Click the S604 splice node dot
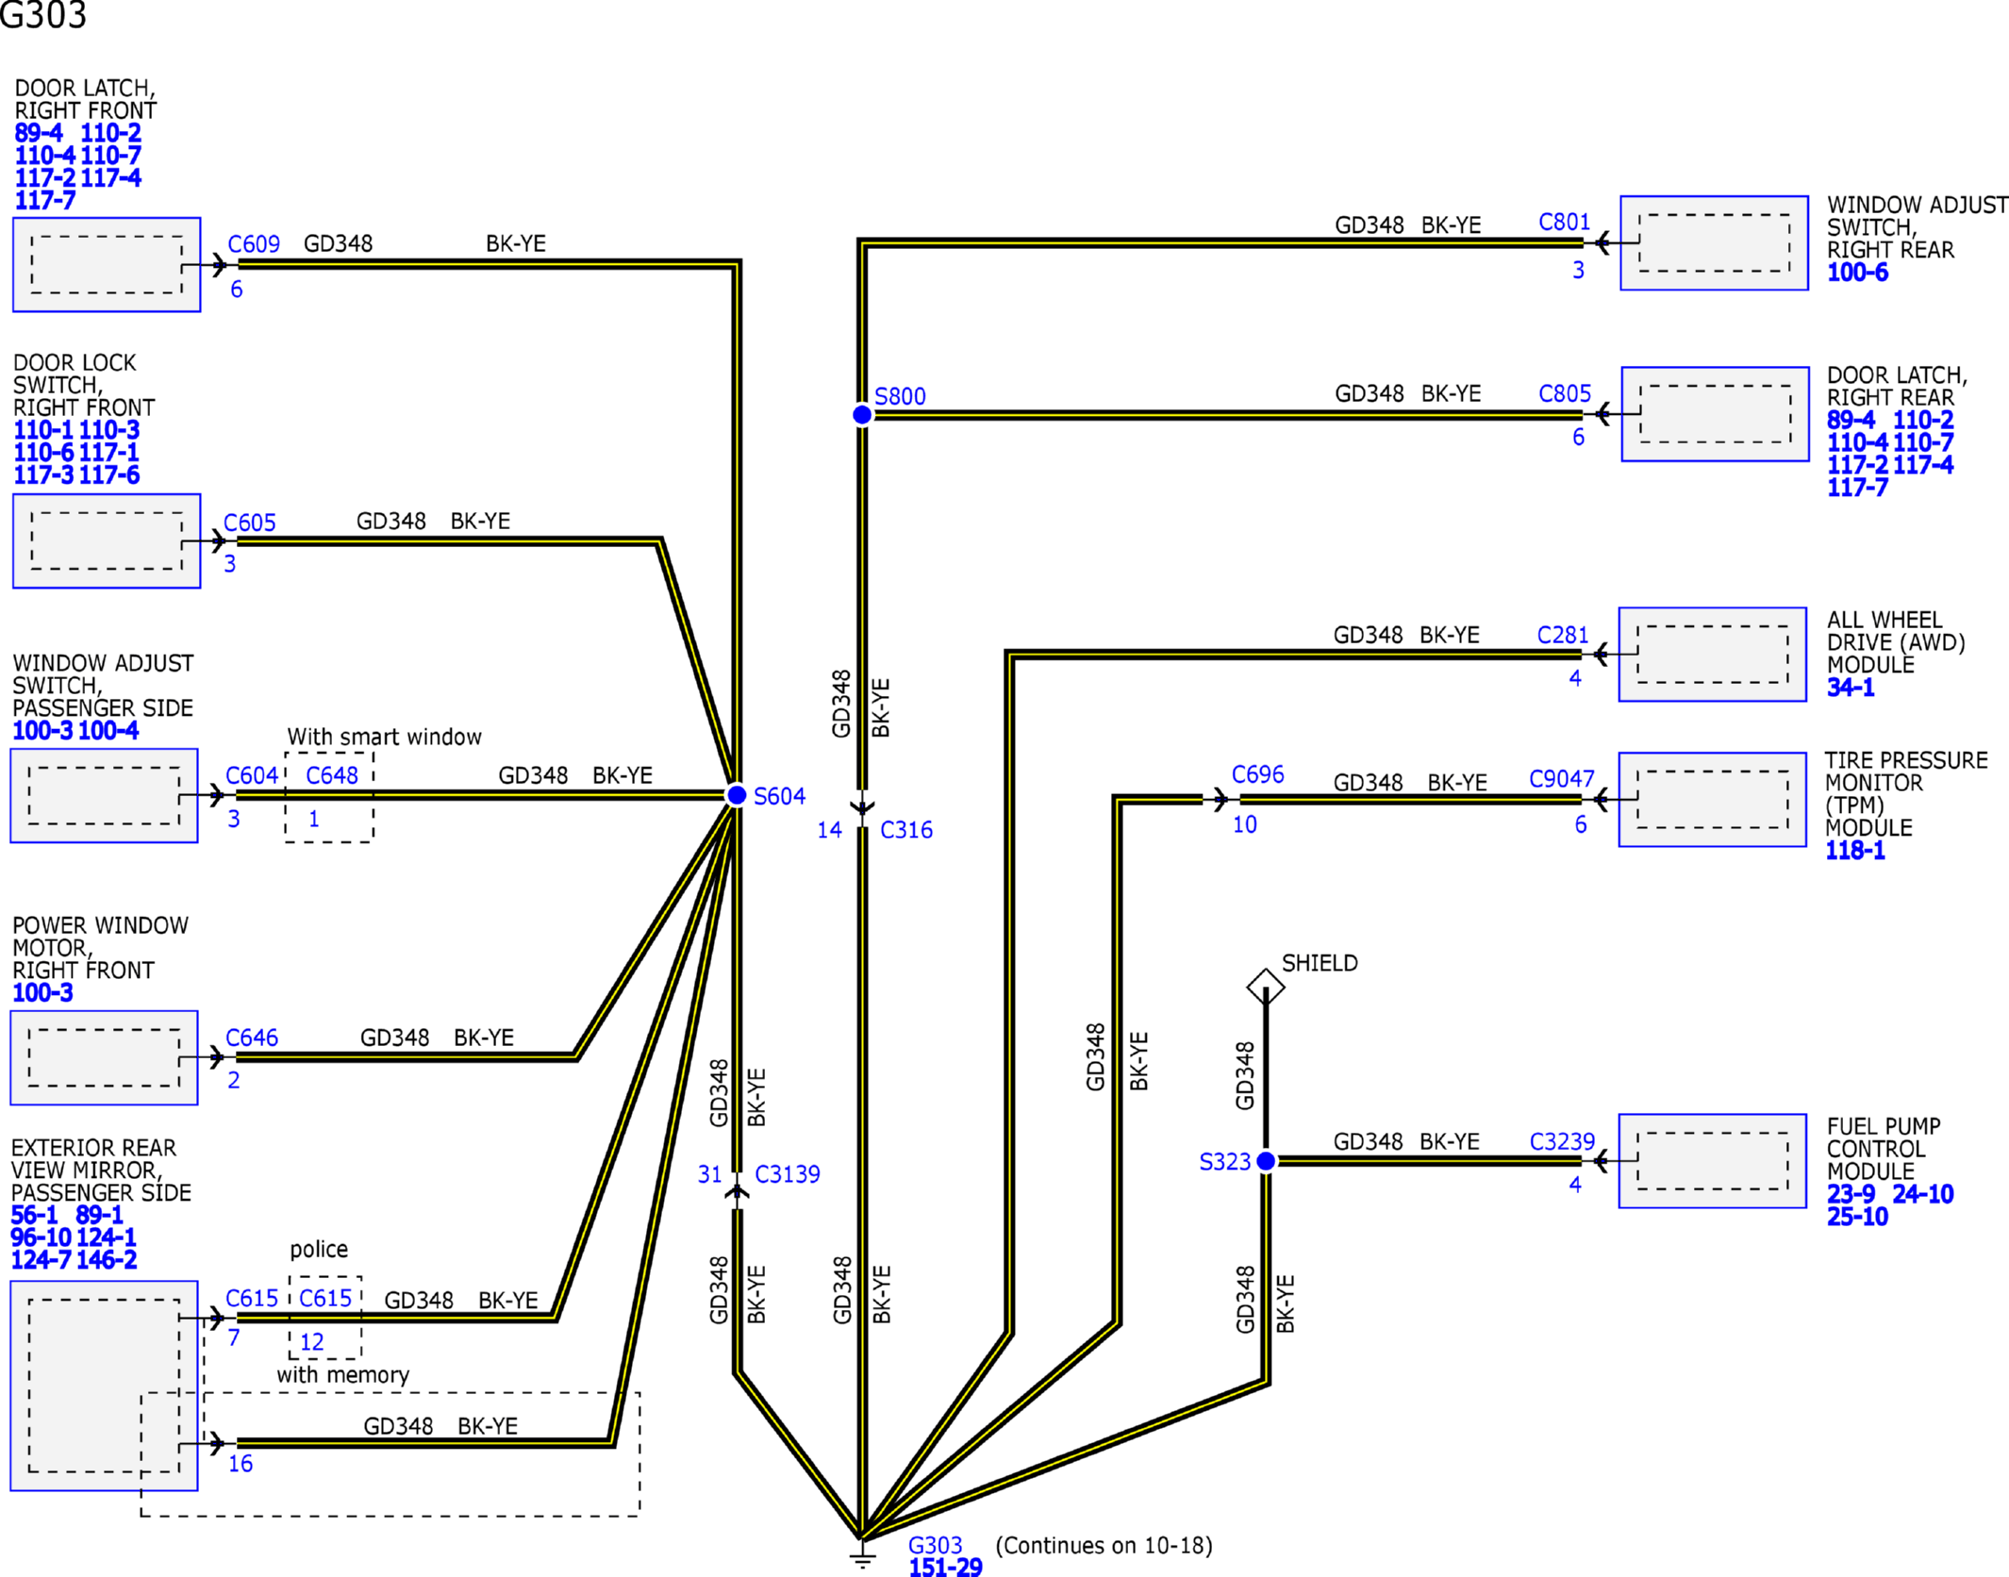This screenshot has width=2009, height=1577. 736,795
